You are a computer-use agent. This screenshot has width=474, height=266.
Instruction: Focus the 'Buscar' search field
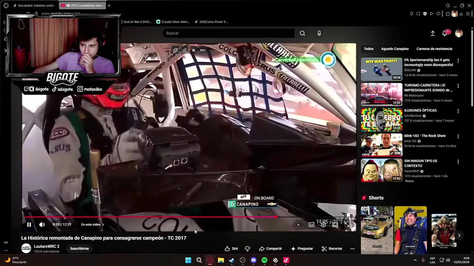tap(228, 33)
